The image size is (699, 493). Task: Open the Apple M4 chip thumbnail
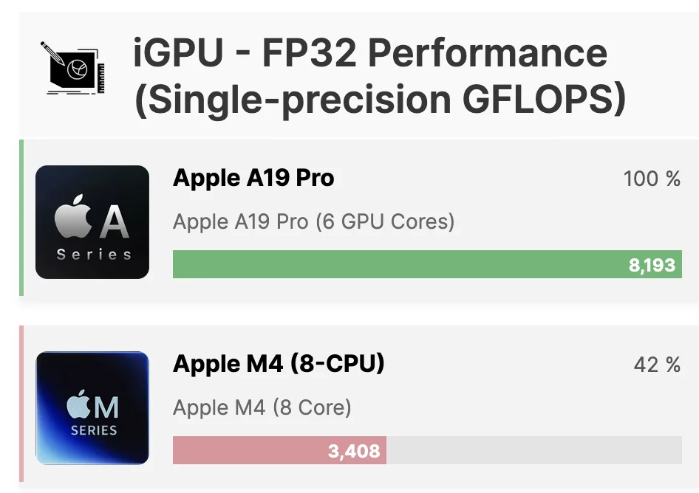pos(92,407)
